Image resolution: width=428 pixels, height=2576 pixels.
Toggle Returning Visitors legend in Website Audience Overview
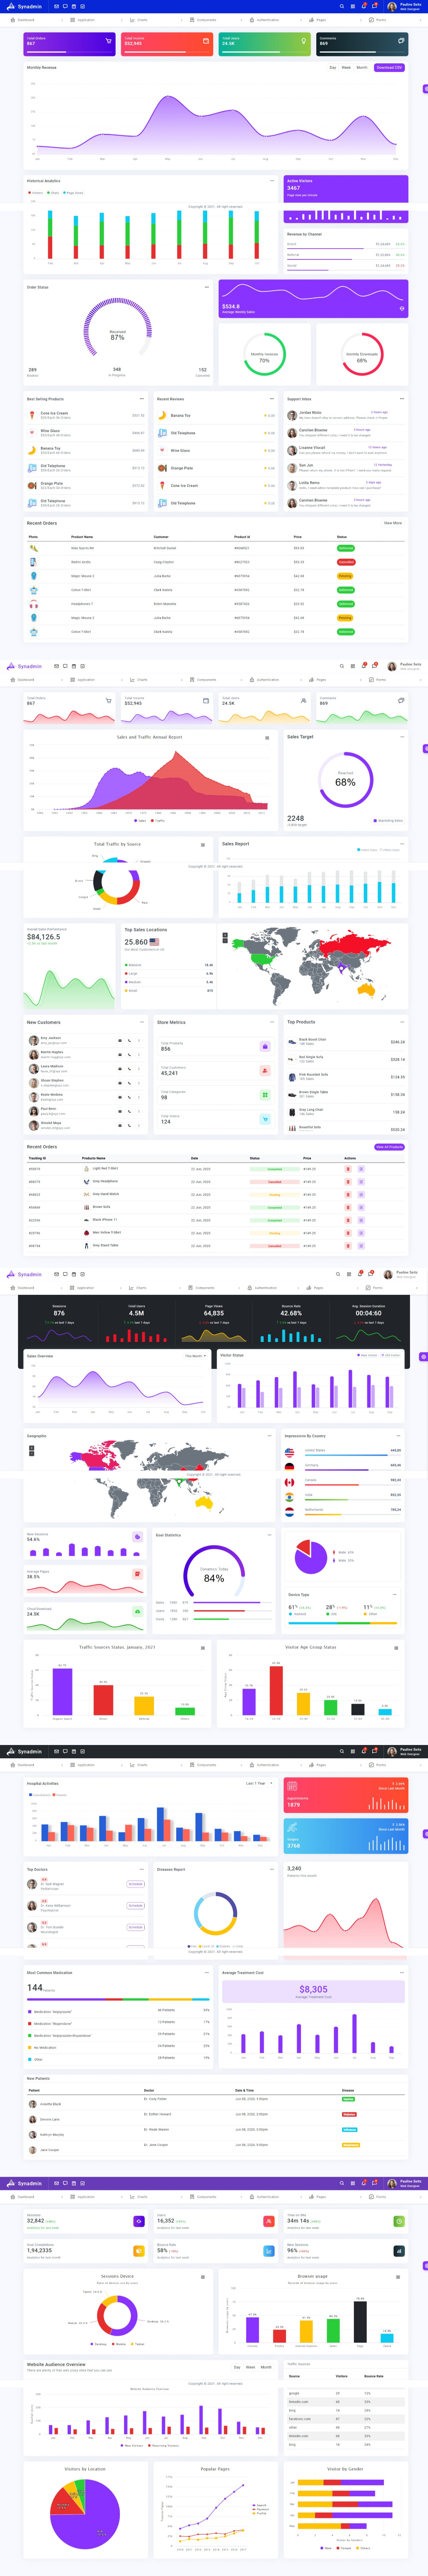click(x=162, y=2446)
